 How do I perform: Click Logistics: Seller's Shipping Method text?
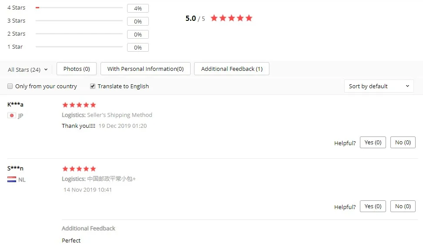[x=107, y=115]
